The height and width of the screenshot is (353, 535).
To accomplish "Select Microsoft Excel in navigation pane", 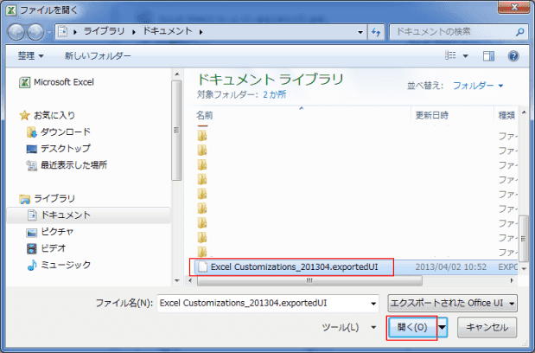I will (x=57, y=82).
